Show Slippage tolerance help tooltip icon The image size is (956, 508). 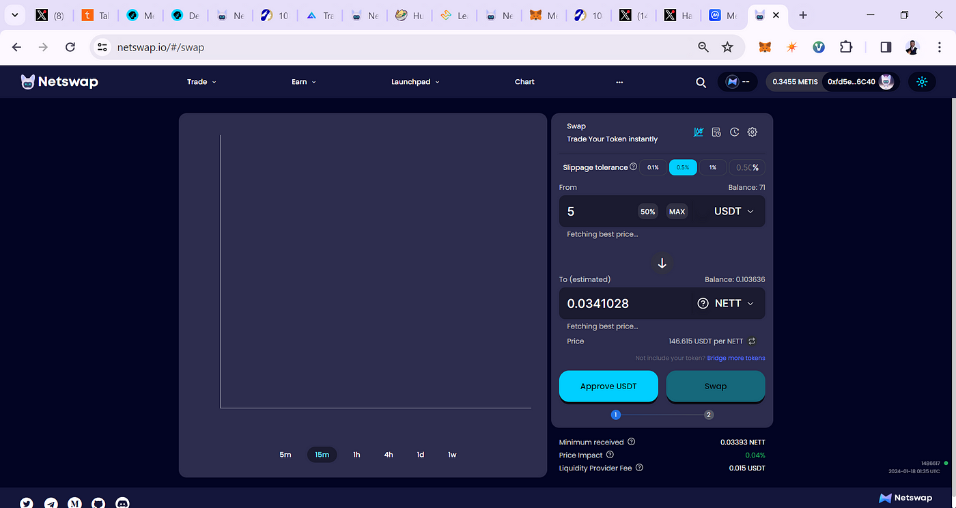(x=633, y=167)
